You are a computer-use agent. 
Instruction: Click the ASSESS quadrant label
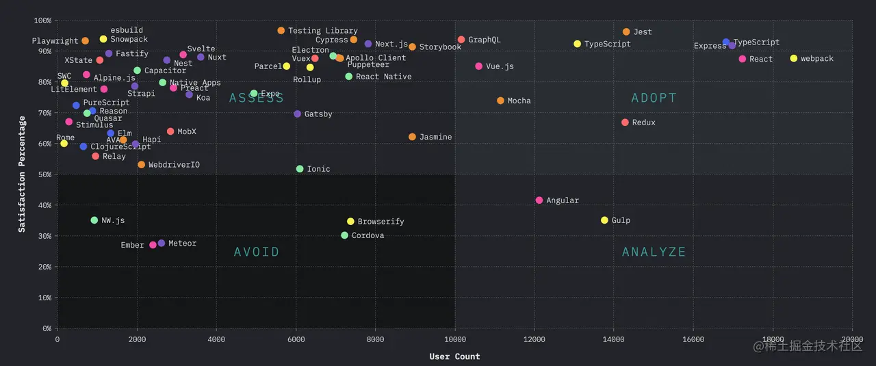coord(257,98)
